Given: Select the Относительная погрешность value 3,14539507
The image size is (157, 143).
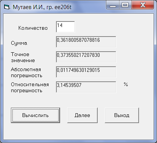Looking at the screenshot, I should tap(86, 87).
